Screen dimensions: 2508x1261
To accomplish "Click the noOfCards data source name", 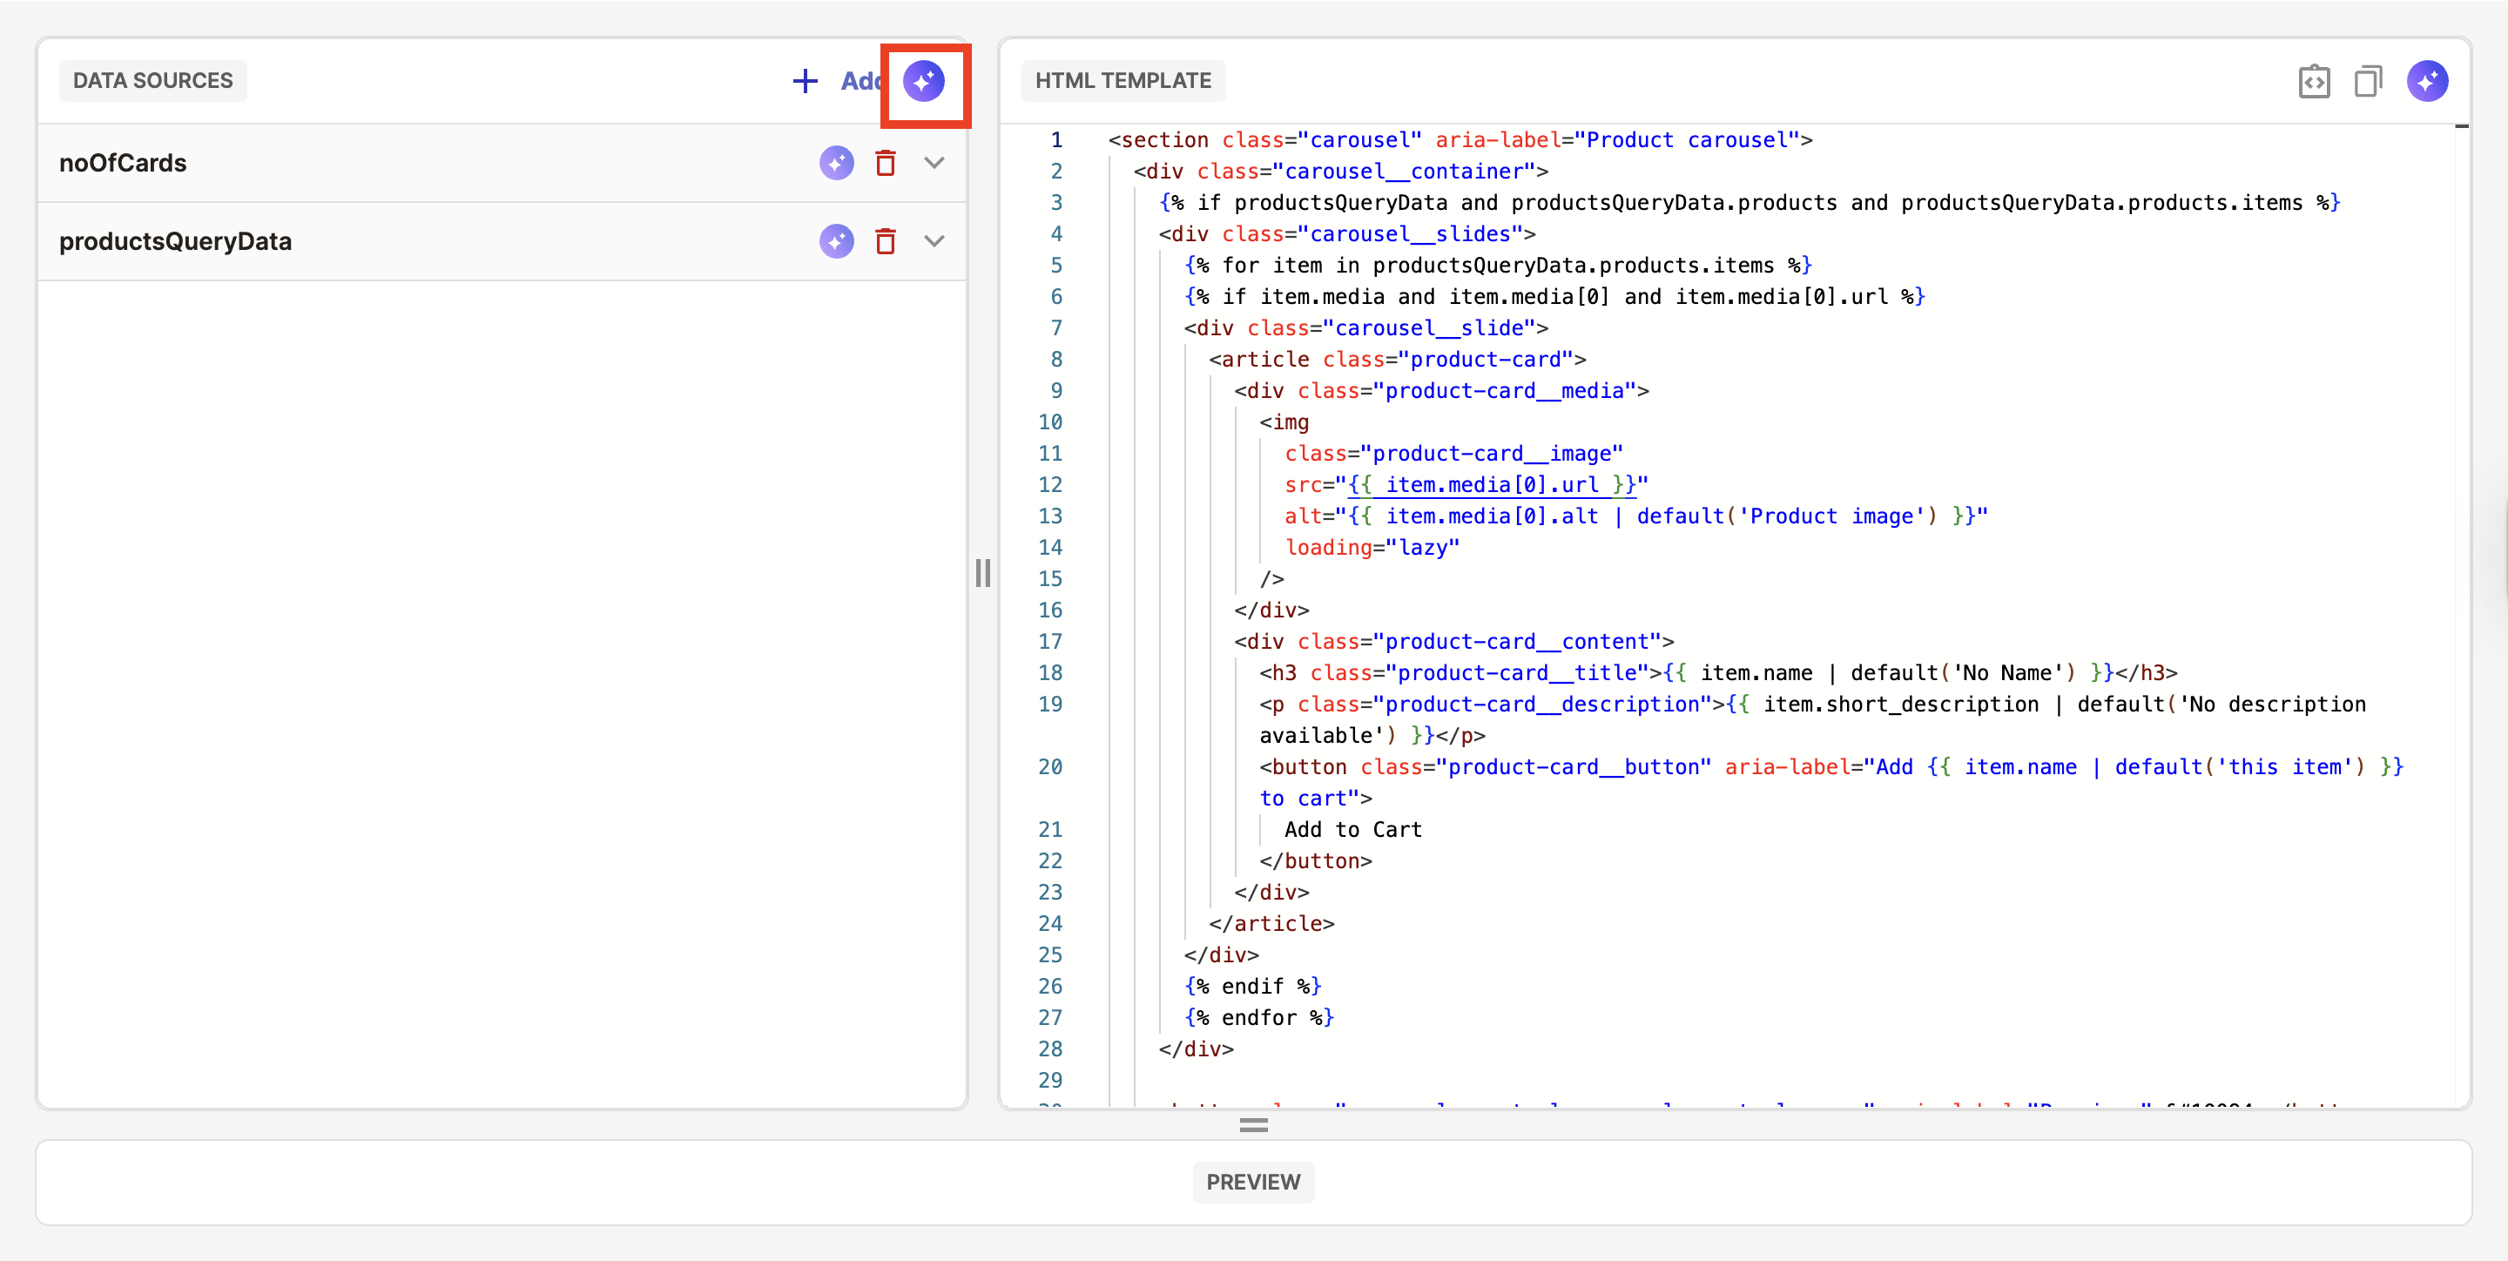I will (x=123, y=163).
